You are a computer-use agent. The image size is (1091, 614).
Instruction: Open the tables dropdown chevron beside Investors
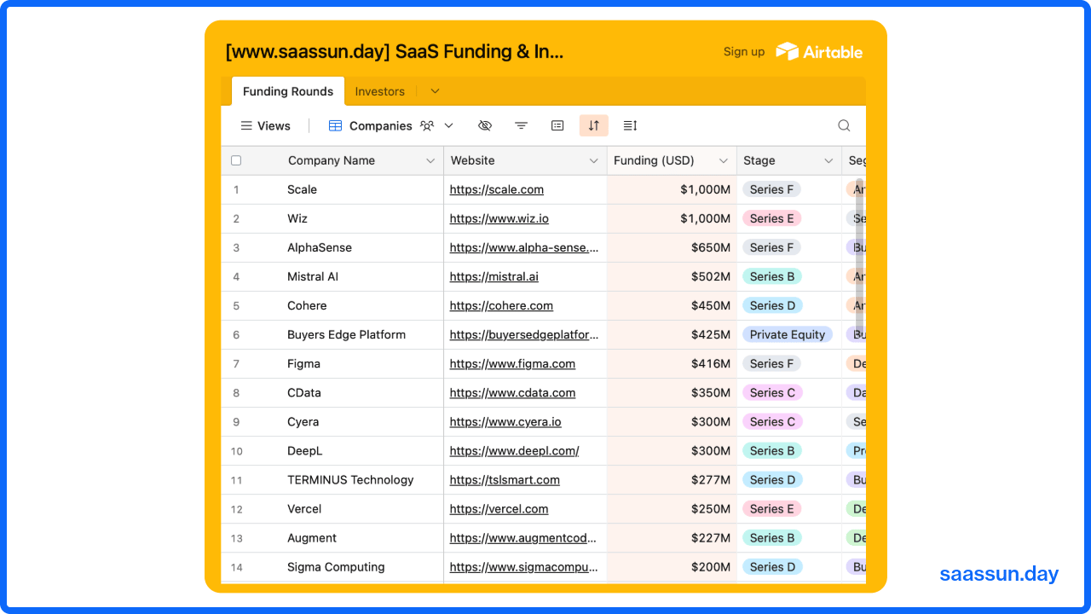[x=435, y=91]
